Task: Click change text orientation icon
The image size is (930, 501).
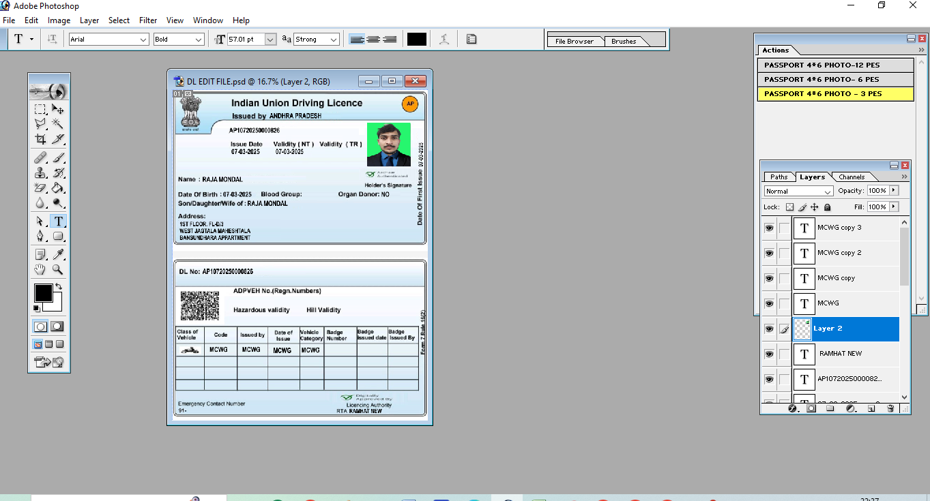Action: [x=52, y=40]
